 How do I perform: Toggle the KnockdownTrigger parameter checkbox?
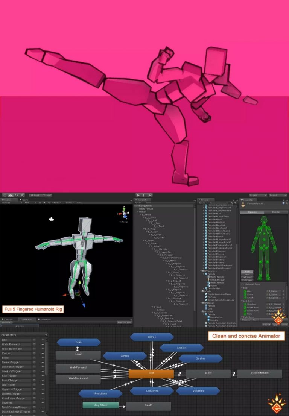tap(34, 398)
